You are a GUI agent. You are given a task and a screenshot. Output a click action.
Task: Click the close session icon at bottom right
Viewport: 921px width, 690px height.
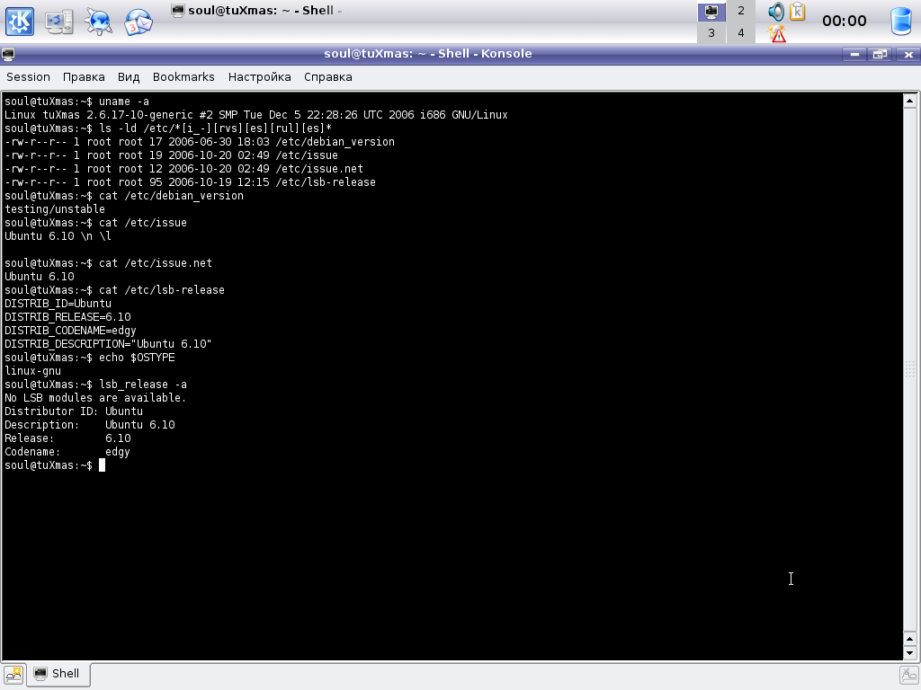pyautogui.click(x=908, y=675)
